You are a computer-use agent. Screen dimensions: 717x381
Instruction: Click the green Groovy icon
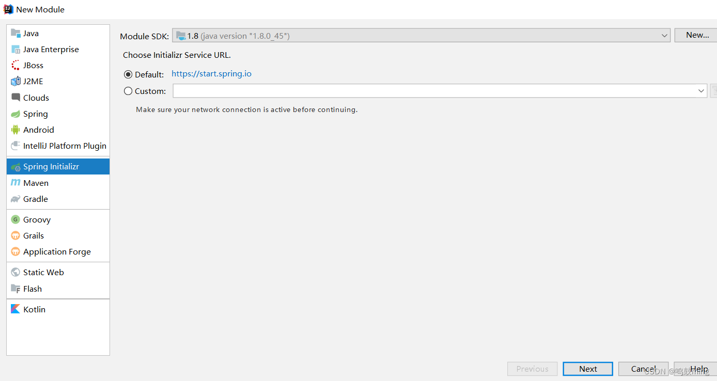tap(15, 219)
